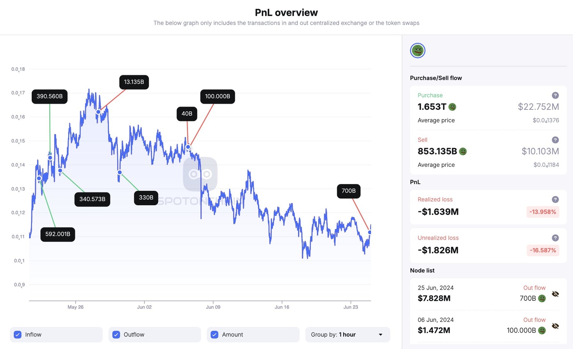Click PEPE coin icon beside 853.135B sell

[x=463, y=152]
